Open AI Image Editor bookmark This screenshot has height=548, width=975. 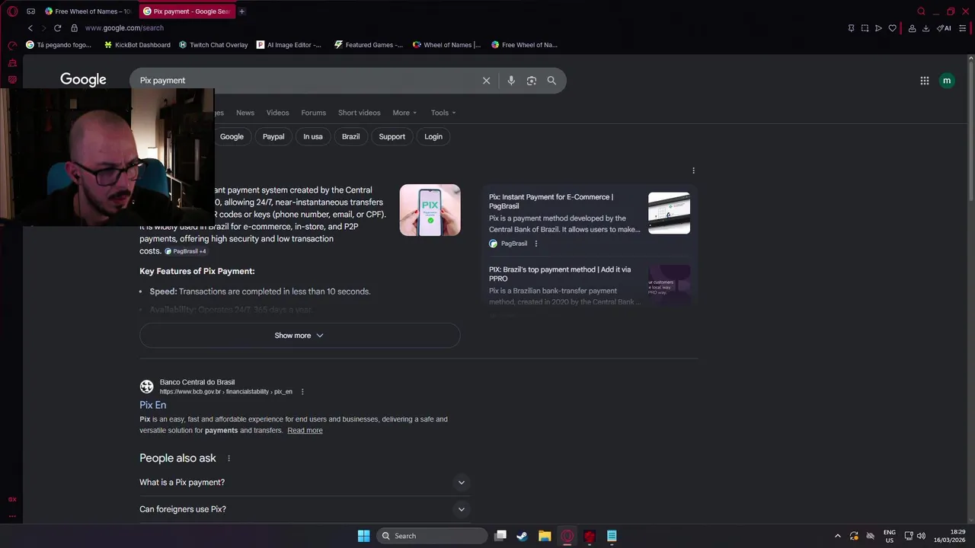pos(289,45)
